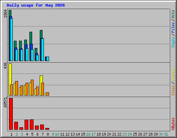Click day label 20 on the axis

tap(109, 134)
